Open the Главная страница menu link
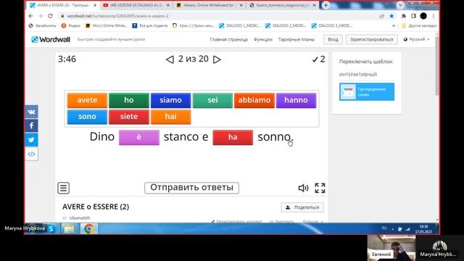 [x=229, y=39]
